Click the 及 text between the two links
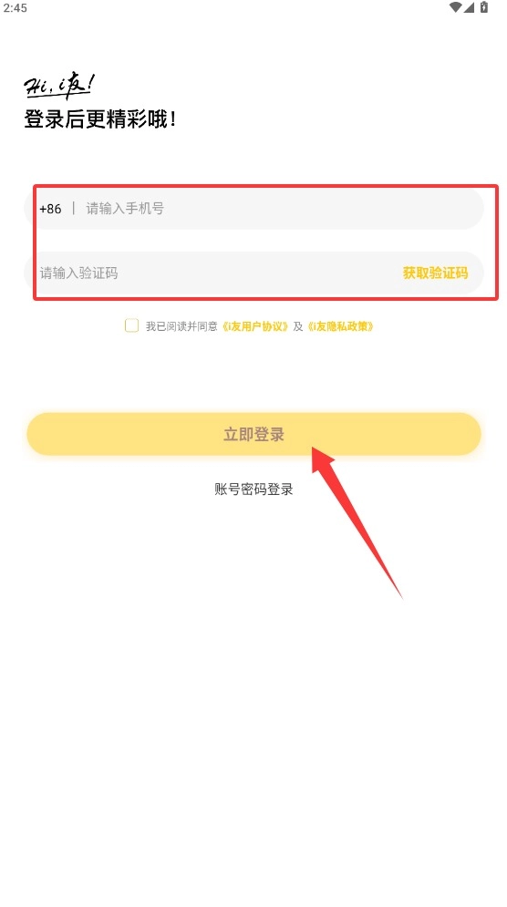The width and height of the screenshot is (507, 907). tap(297, 326)
